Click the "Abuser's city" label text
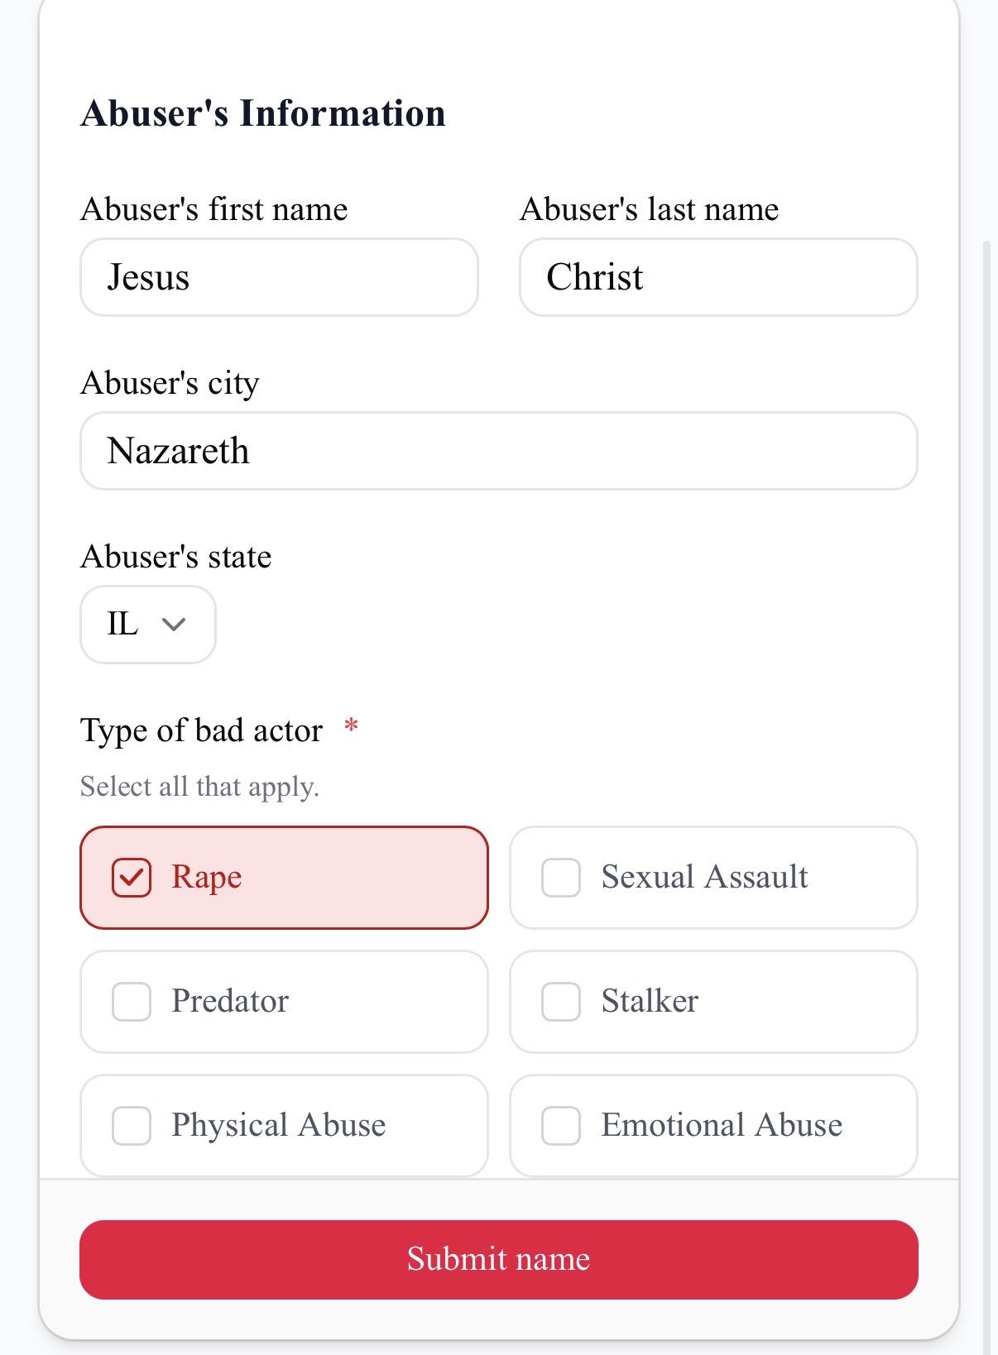Image resolution: width=998 pixels, height=1355 pixels. click(x=170, y=383)
